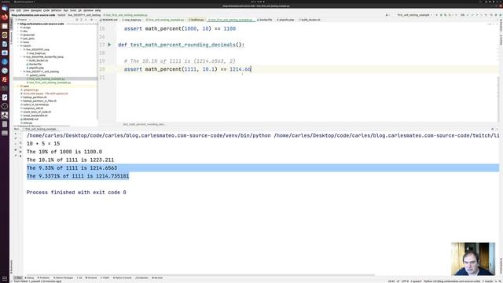The image size is (503, 283).
Task: Run test_math_percent_rounding_decimals from gutter arrow
Action: pyautogui.click(x=109, y=45)
